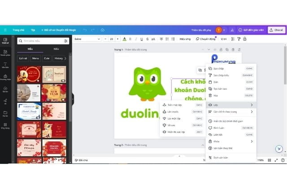Choose Dán paste menu entry
This screenshot has height=194, width=287.
tap(231, 82)
